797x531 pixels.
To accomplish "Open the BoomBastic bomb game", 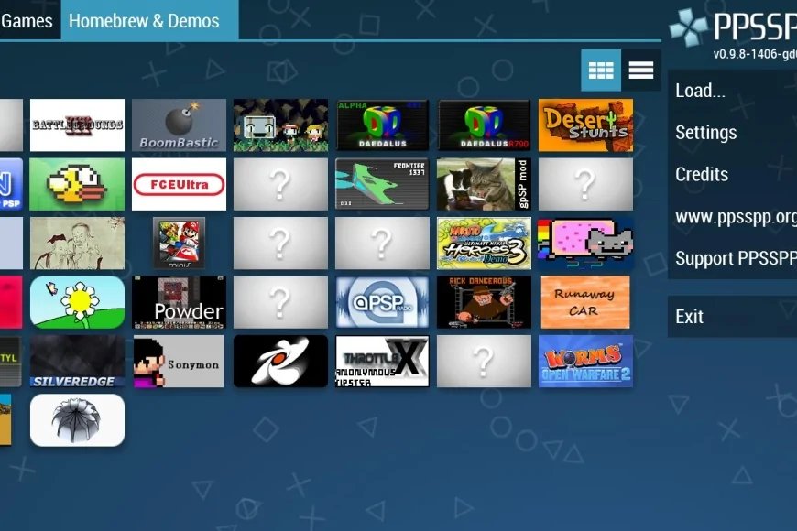I will (179, 125).
